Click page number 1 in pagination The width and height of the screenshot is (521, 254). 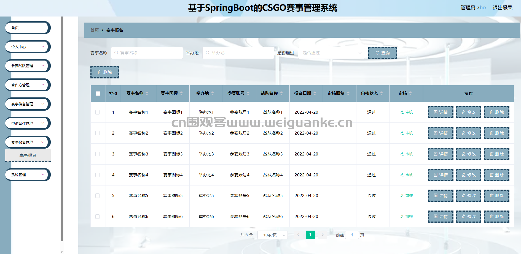310,235
